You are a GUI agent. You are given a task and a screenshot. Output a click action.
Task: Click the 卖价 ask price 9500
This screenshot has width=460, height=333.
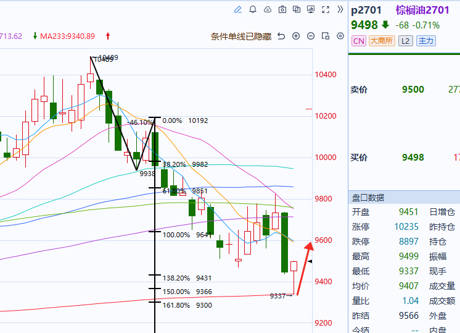point(413,90)
